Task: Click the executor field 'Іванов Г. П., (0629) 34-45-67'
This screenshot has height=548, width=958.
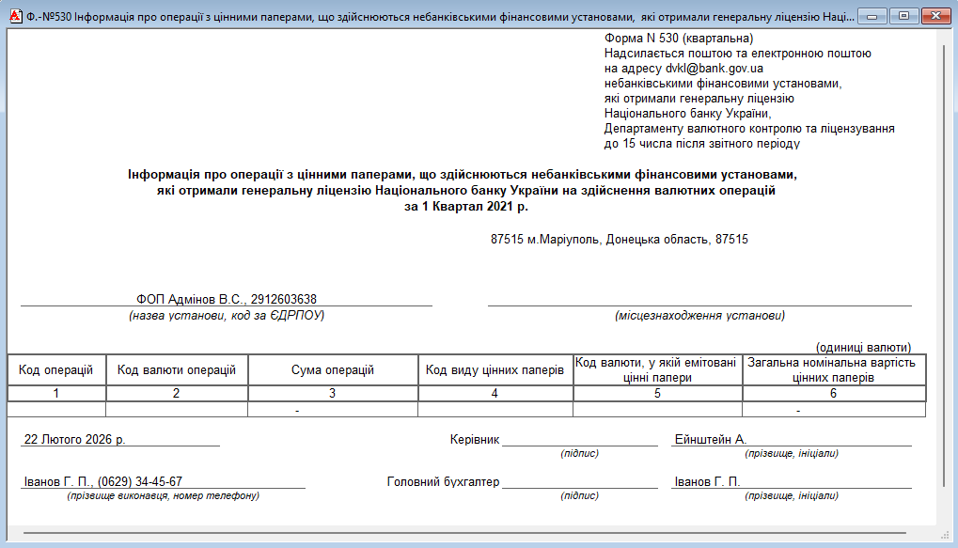Action: 102,482
